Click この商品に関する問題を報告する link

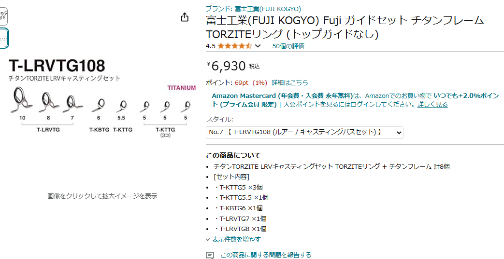pyautogui.click(x=266, y=255)
